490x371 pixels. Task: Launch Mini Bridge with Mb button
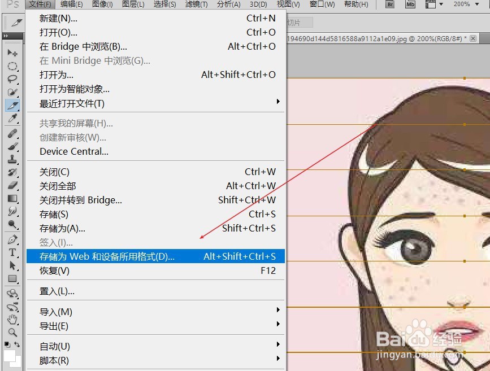click(x=410, y=5)
